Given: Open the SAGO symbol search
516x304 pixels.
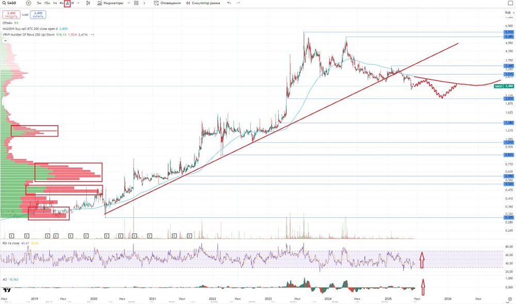Looking at the screenshot, I should pyautogui.click(x=9, y=3).
